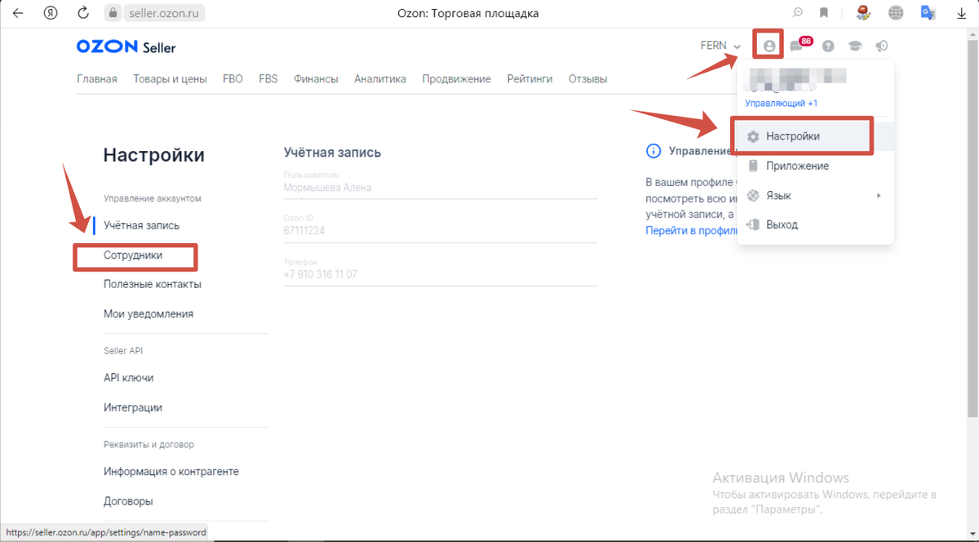Open the browser profile avatar extension
979x542 pixels.
click(x=864, y=13)
